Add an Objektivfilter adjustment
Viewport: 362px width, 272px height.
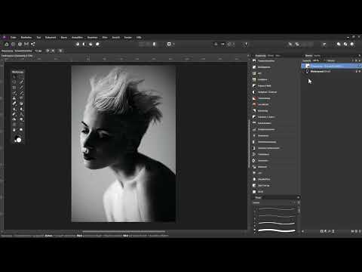pos(264,179)
